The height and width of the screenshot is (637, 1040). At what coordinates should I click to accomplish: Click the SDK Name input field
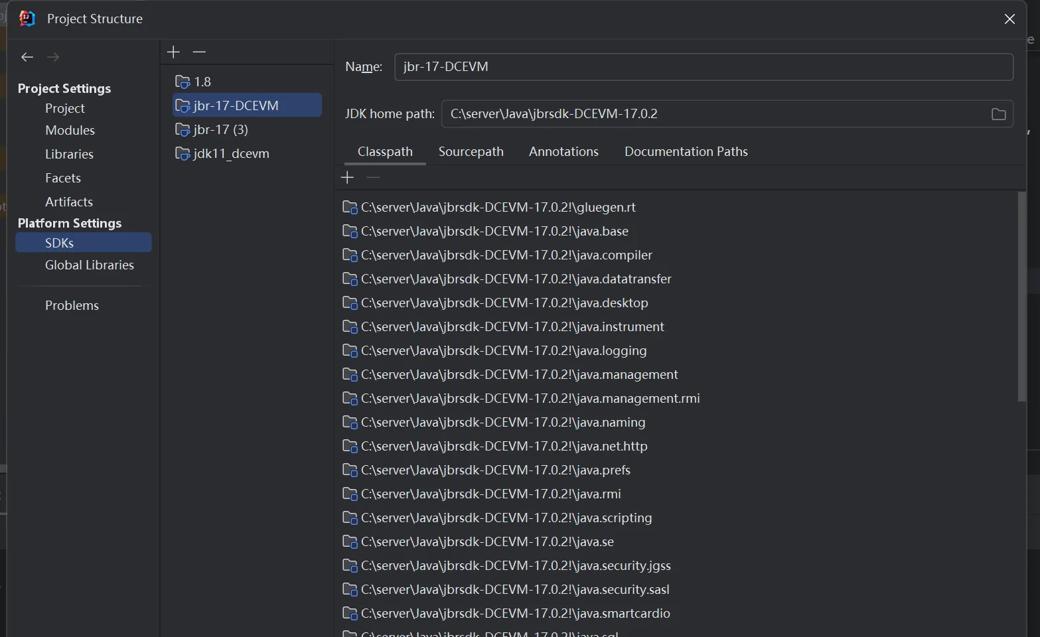click(704, 67)
